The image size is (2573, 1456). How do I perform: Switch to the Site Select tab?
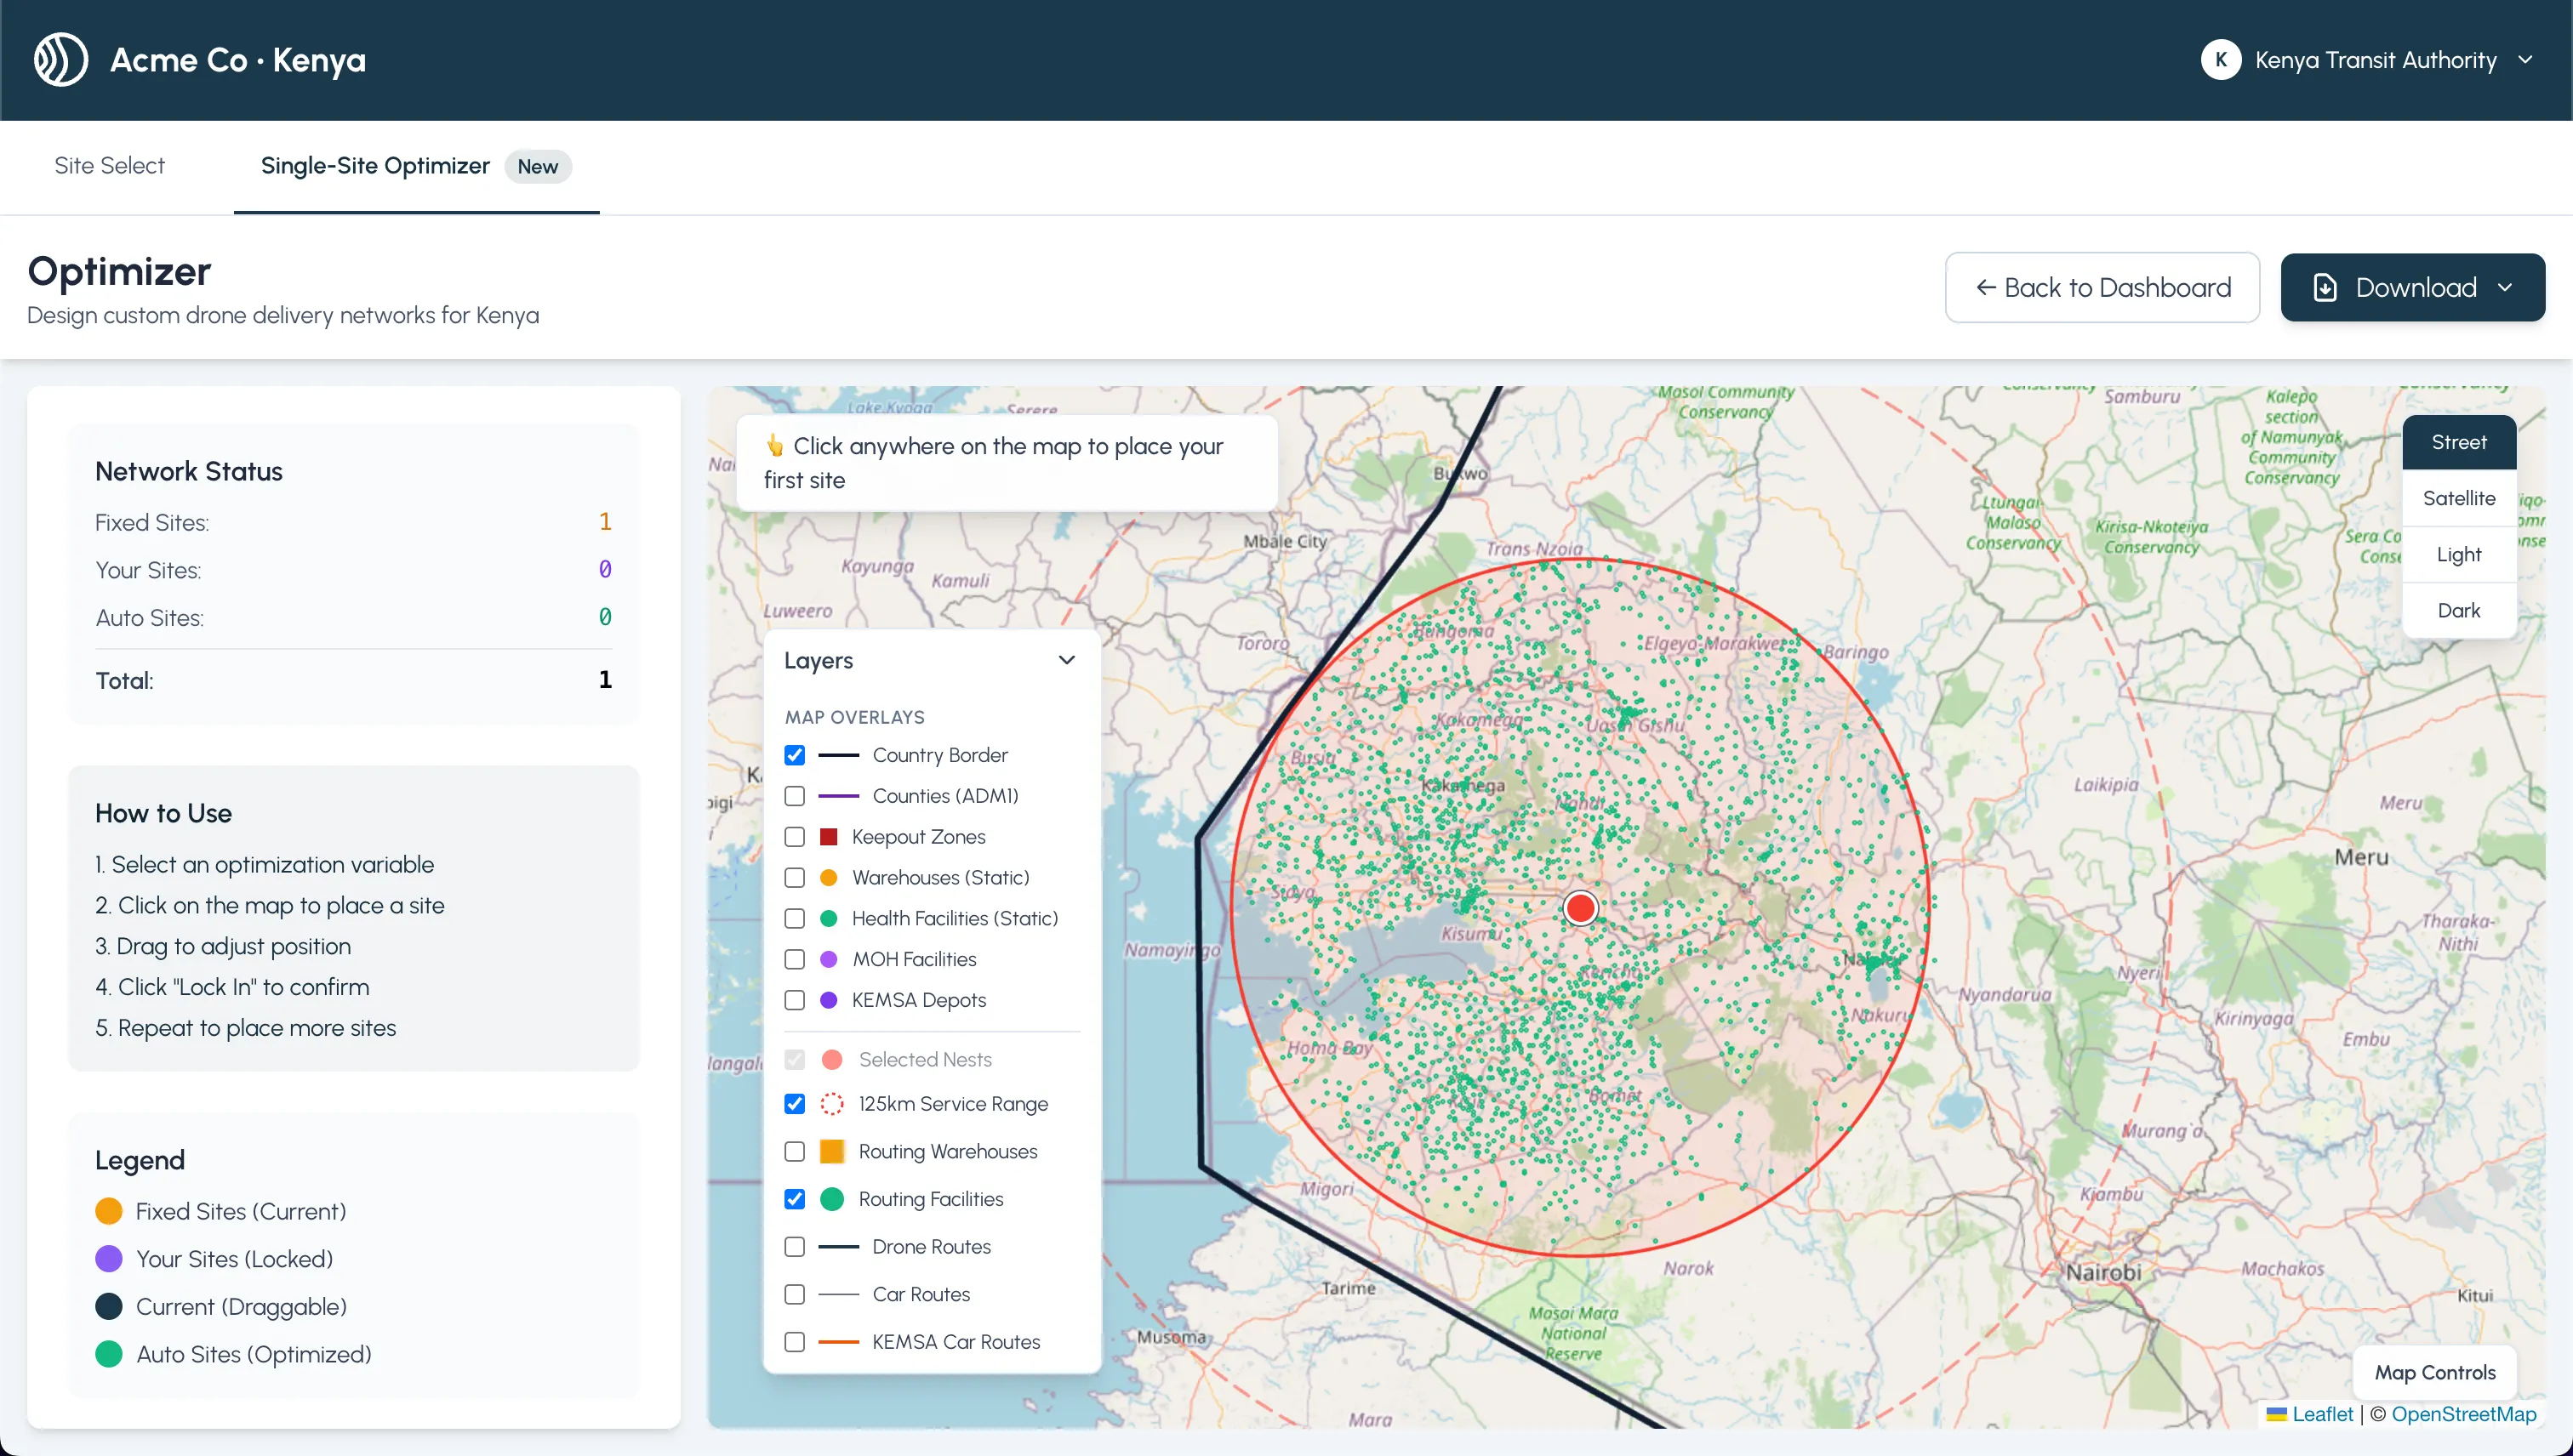(x=109, y=166)
